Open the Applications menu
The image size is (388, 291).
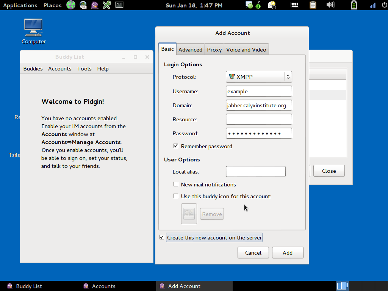tap(20, 5)
